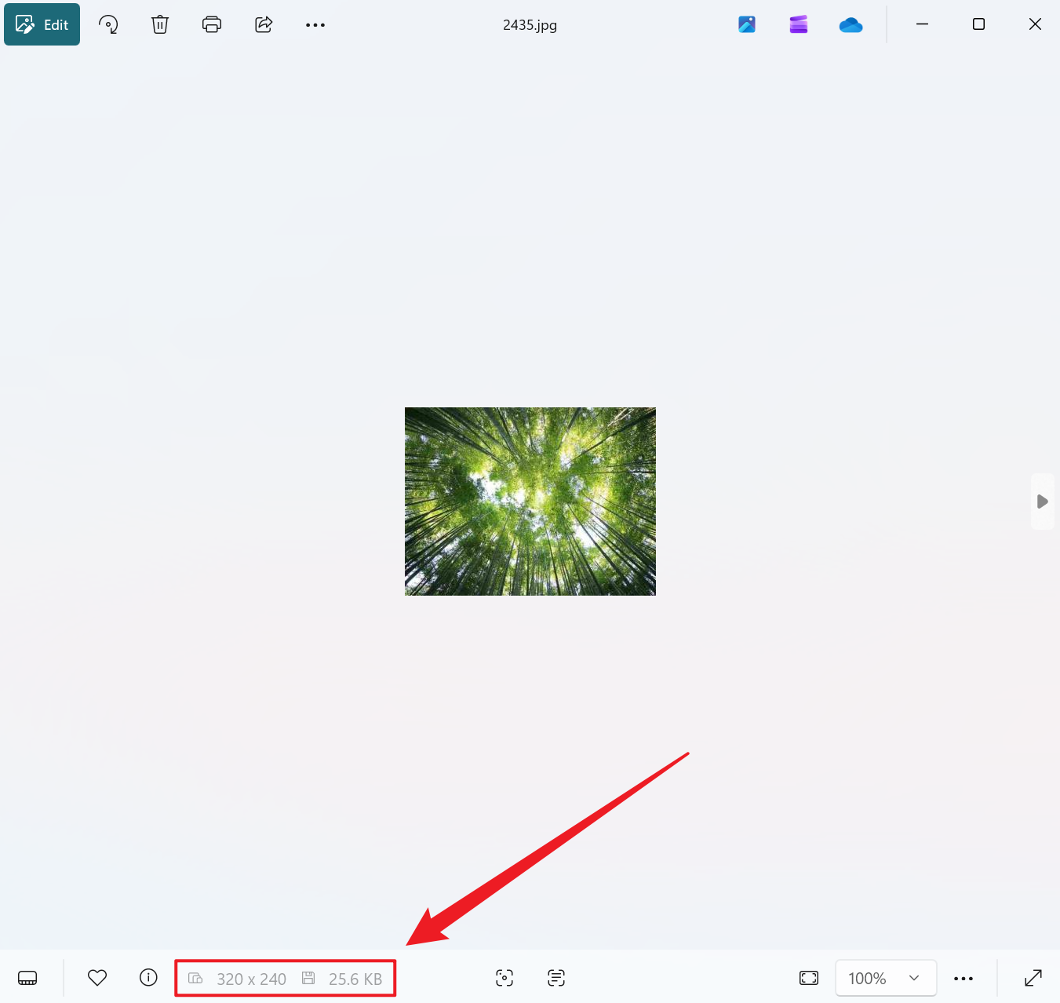The width and height of the screenshot is (1060, 1003).
Task: Open the OneDrive cloud icon
Action: click(x=851, y=25)
